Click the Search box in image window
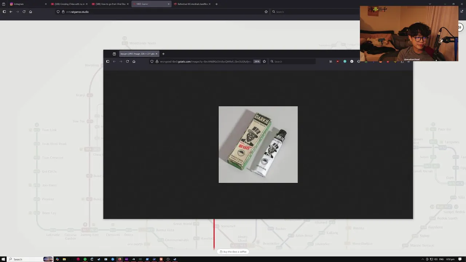Screen dimensions: 466x262 click(293, 61)
